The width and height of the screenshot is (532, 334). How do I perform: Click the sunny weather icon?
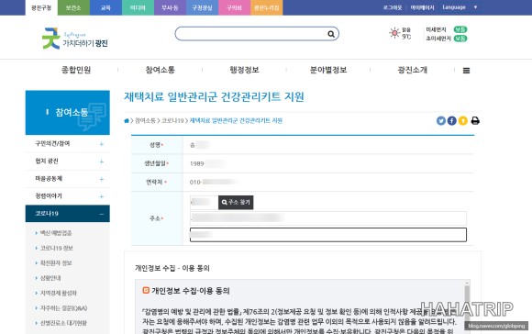pos(394,33)
